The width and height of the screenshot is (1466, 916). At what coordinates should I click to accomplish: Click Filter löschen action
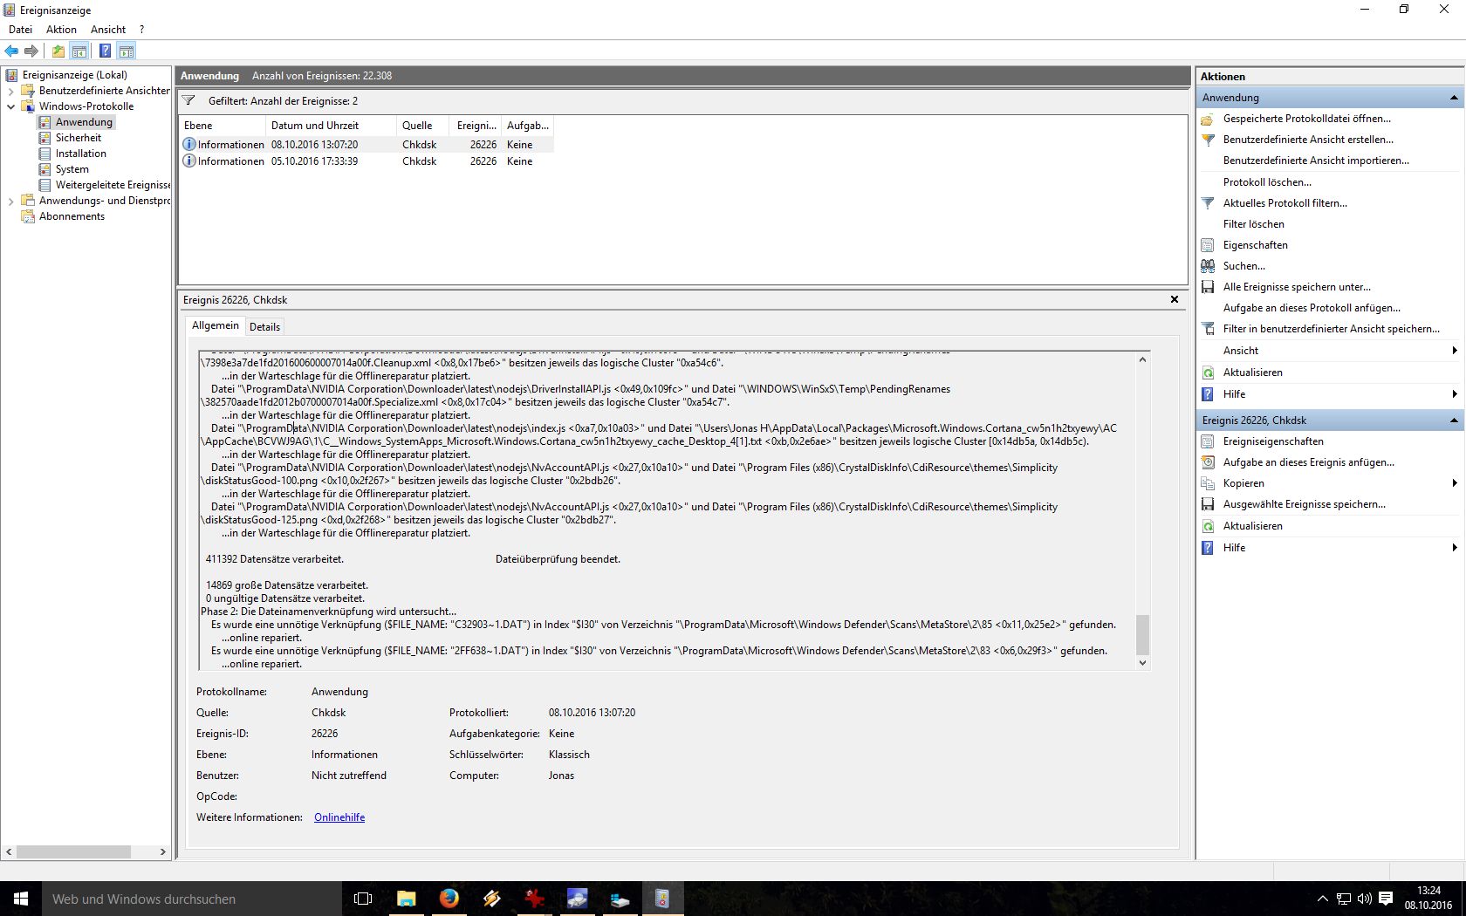coord(1253,224)
